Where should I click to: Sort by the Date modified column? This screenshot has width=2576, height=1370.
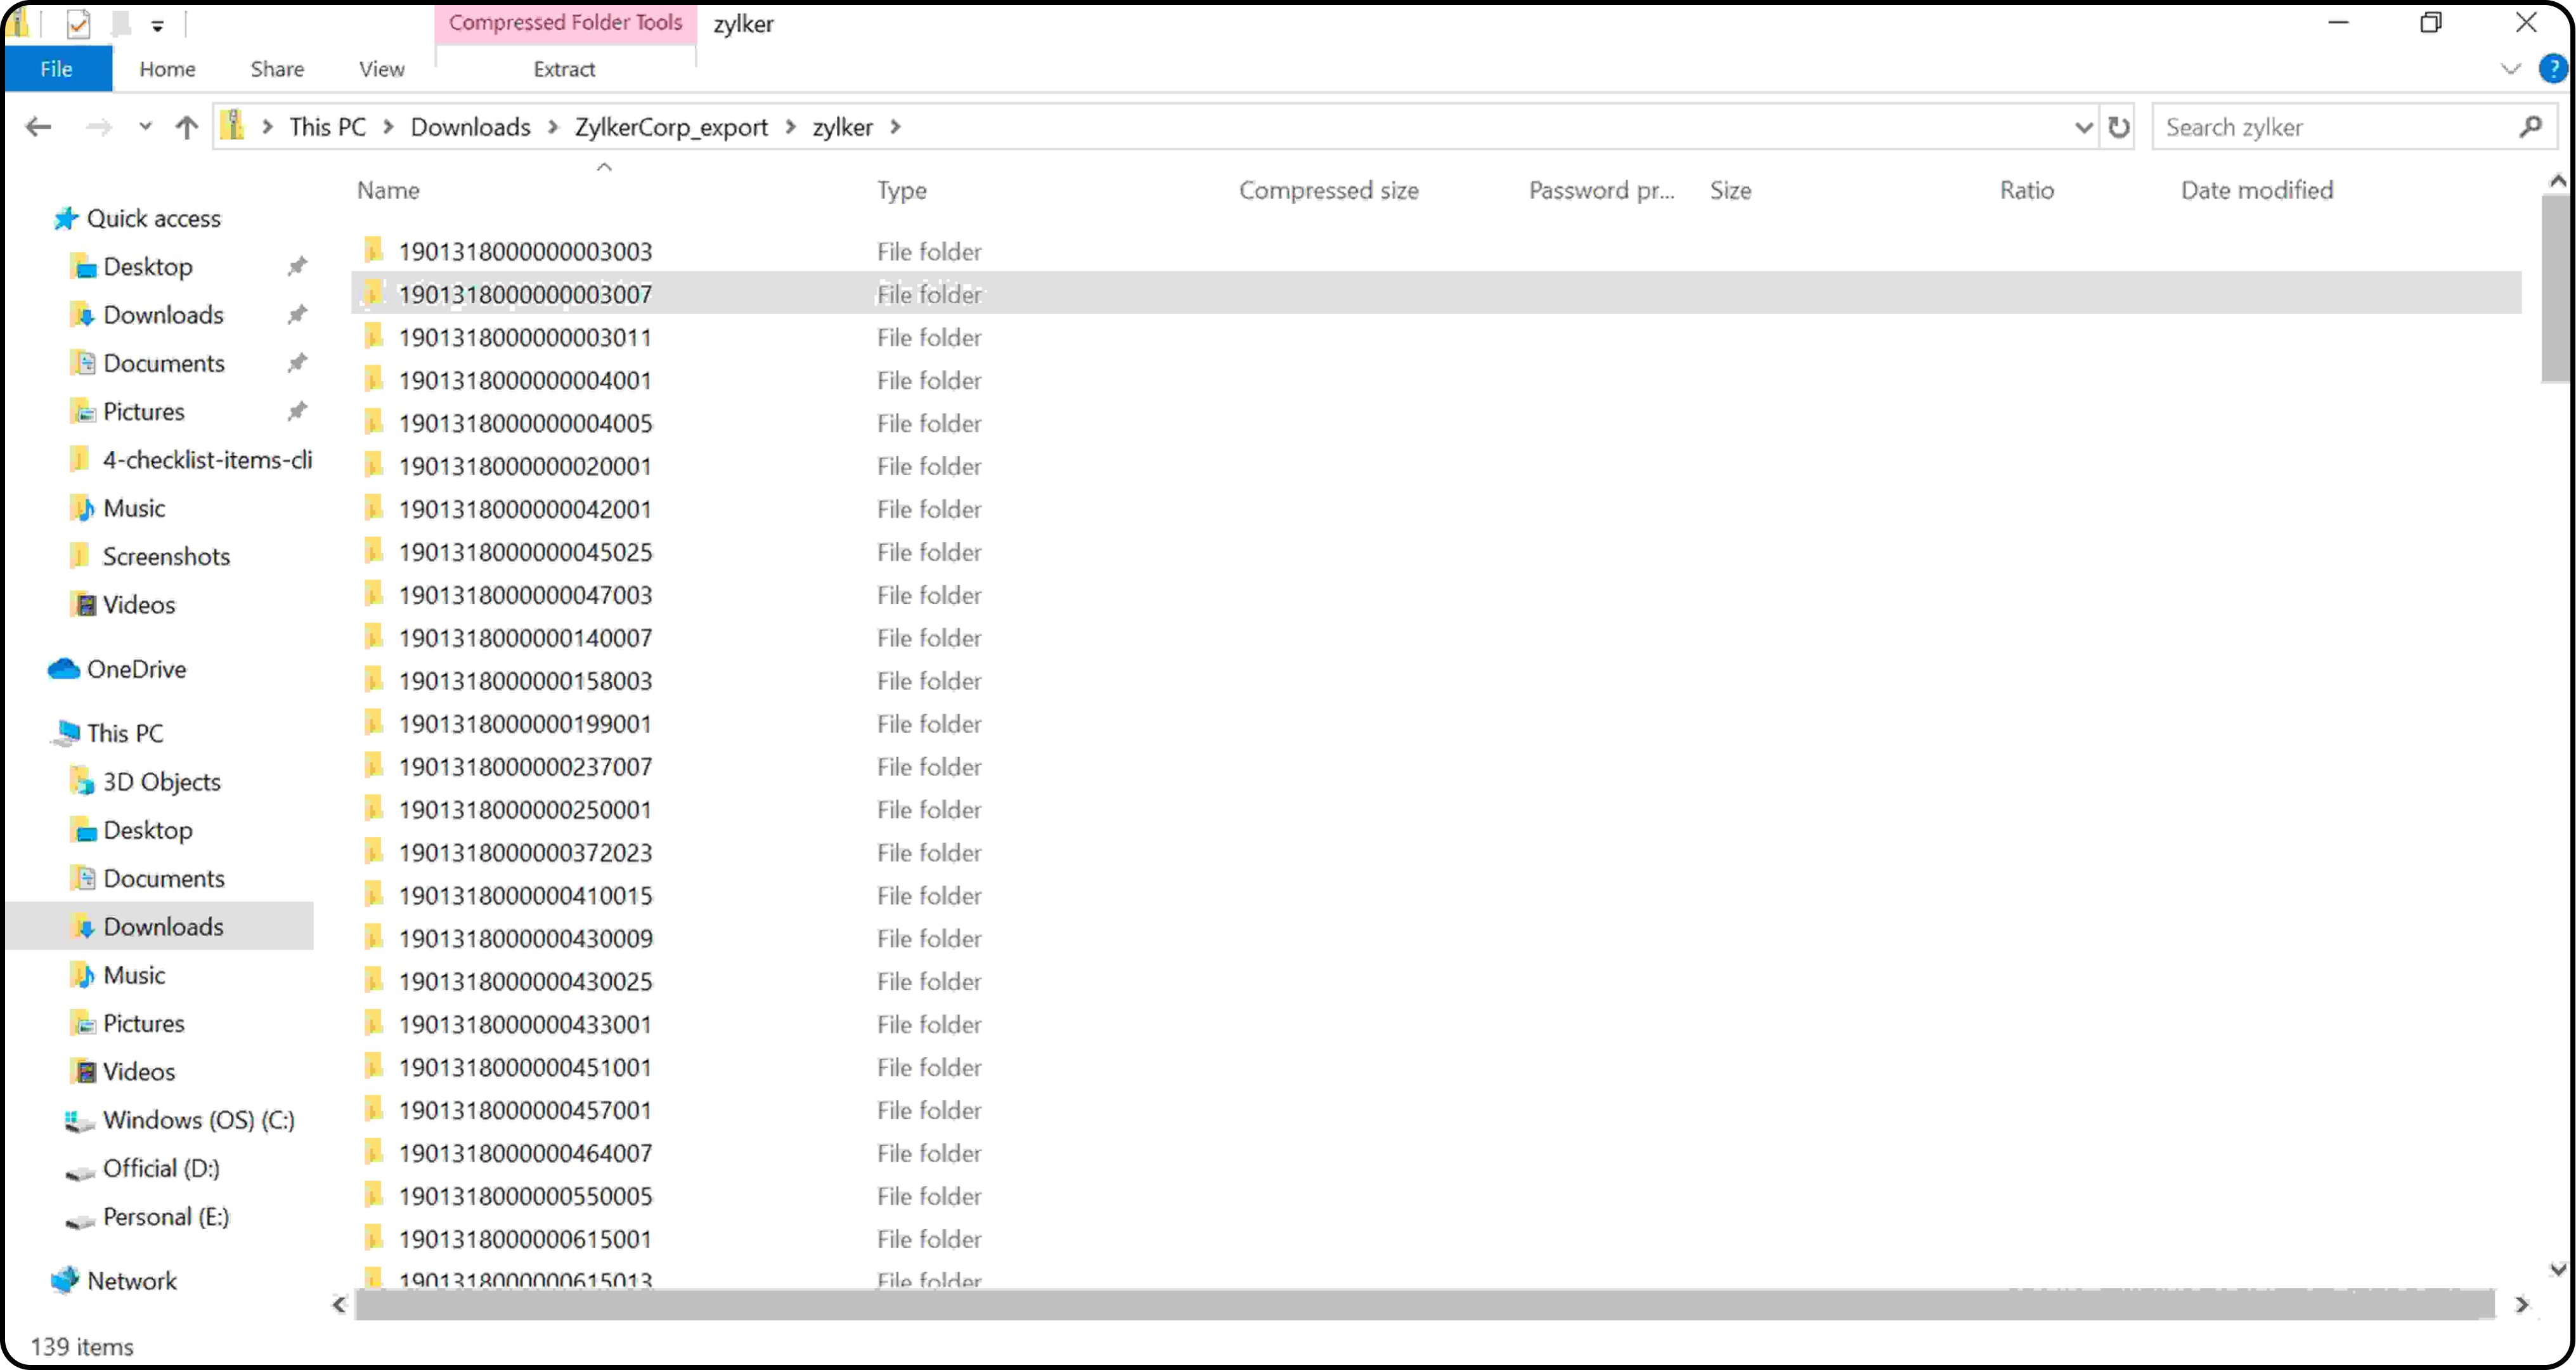pos(2256,190)
